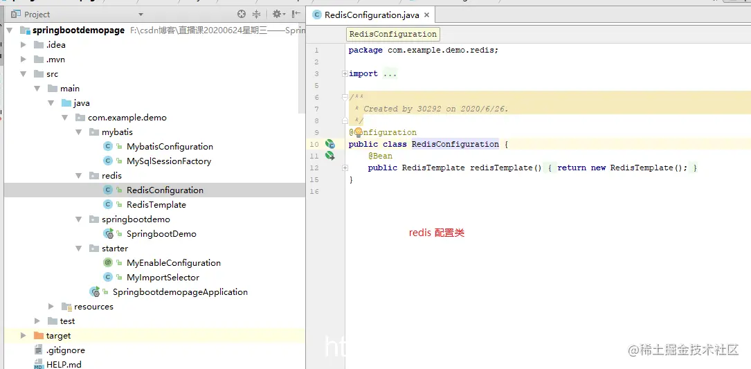Select RedisConfiguration in project tree

(165, 190)
